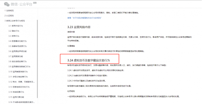Click heading 3.24 虚拟货币及数字藏品交易行为
This screenshot has height=104, width=202.
(89, 60)
